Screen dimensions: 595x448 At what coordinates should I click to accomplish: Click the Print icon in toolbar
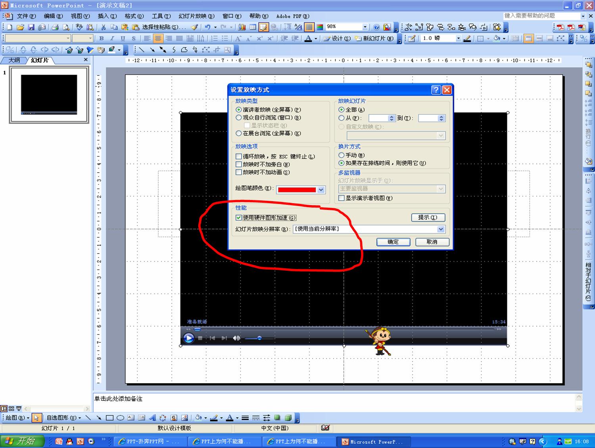55,27
